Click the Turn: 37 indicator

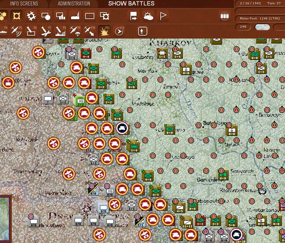click(274, 3)
